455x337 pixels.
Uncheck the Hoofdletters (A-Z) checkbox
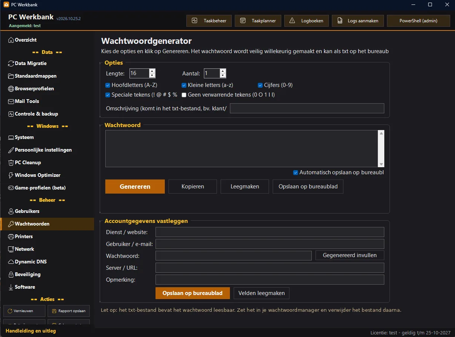coord(108,85)
